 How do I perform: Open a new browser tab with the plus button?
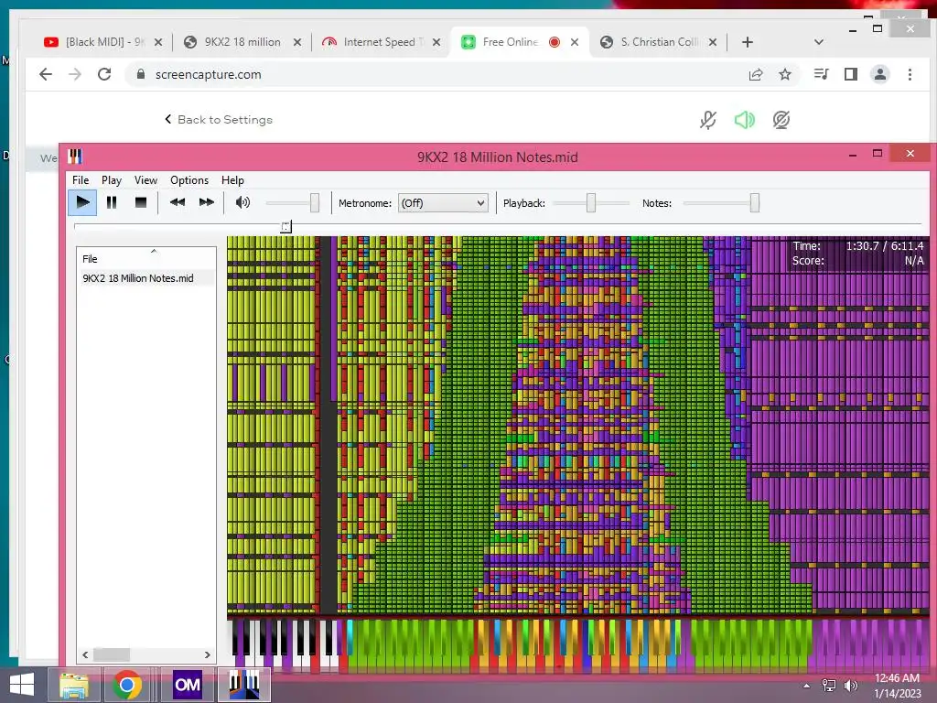(747, 42)
